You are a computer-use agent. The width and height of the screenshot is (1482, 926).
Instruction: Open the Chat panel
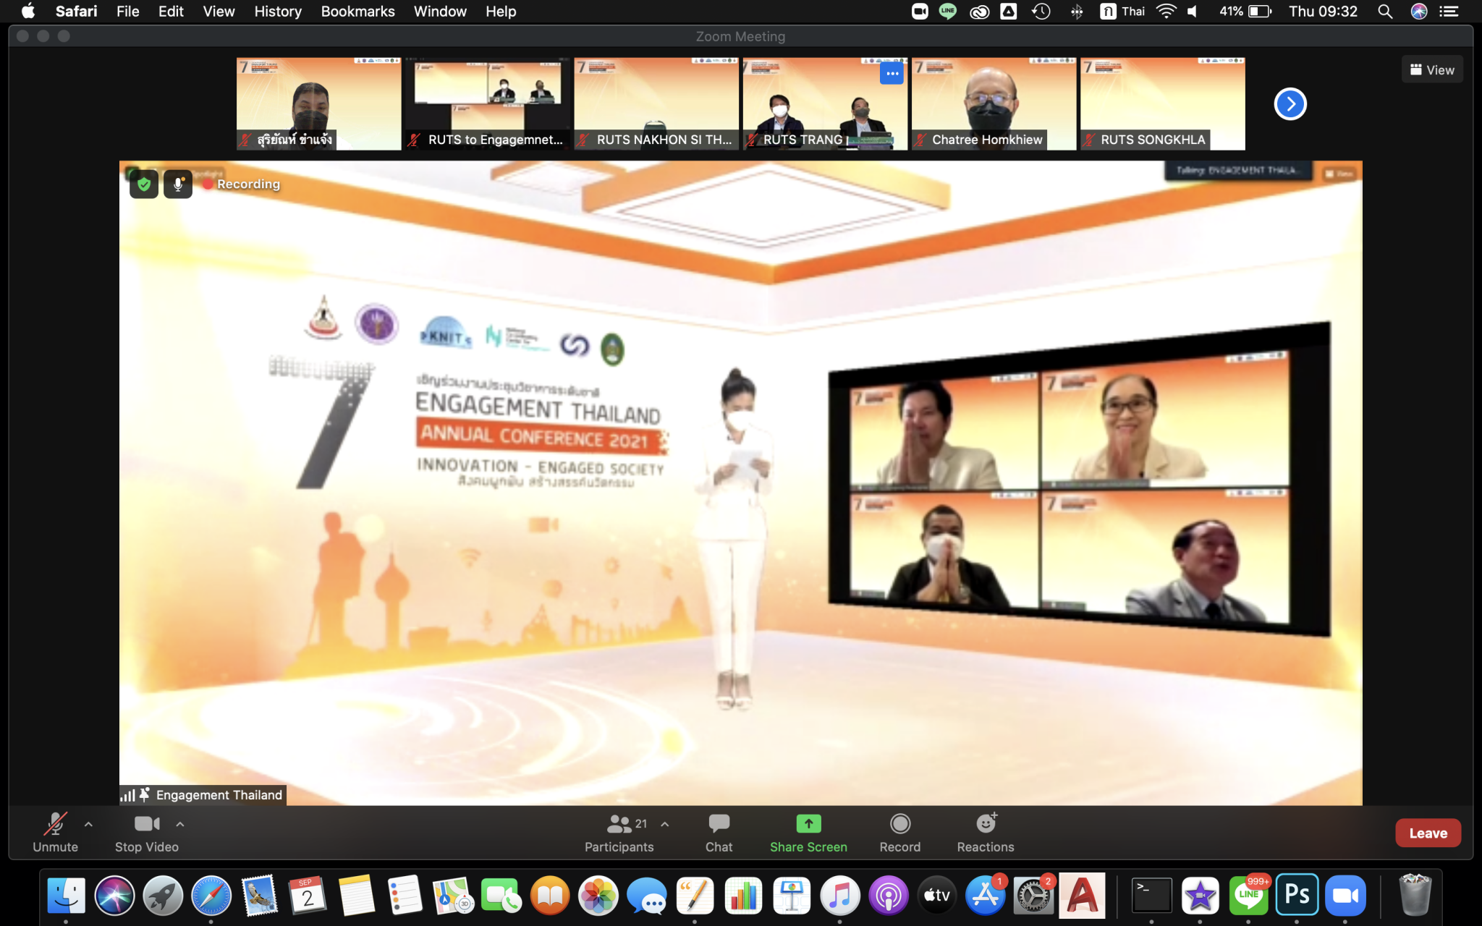click(x=719, y=832)
